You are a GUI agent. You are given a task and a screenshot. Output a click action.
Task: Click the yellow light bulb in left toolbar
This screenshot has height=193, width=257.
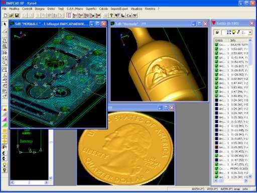click(x=5, y=164)
